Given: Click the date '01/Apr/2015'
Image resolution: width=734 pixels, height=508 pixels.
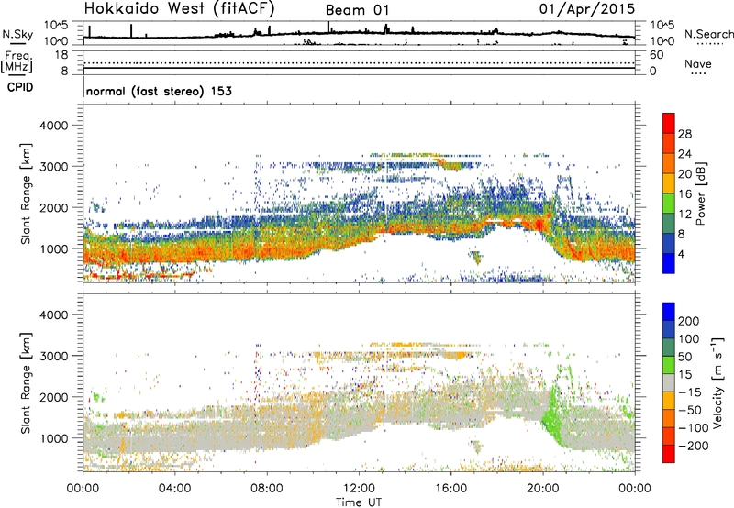Looking at the screenshot, I should [587, 9].
